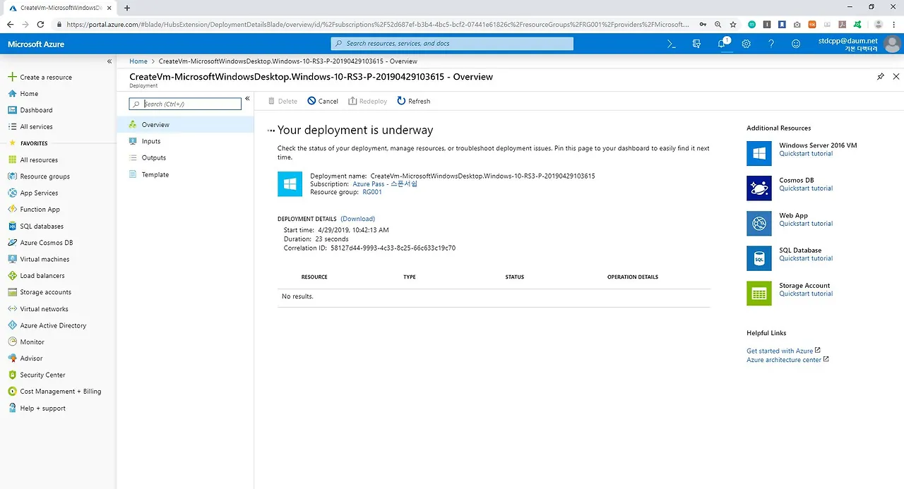Open the Azure Pass subscription link
Image resolution: width=904 pixels, height=489 pixels.
click(x=385, y=184)
